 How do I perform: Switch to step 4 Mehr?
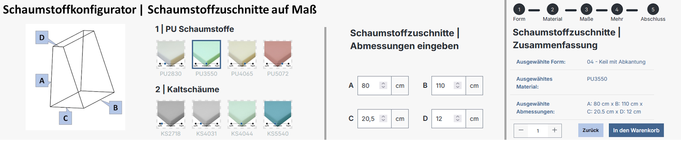tap(617, 10)
